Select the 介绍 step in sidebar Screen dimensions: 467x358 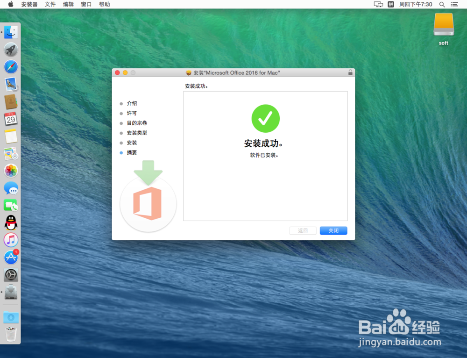pyautogui.click(x=132, y=103)
